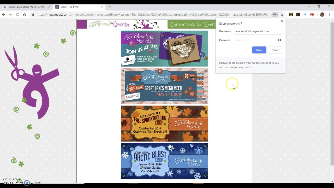Screen dimensions: 334x188
Task: Open the Adobe Acrobat extension
Action: [298, 15]
